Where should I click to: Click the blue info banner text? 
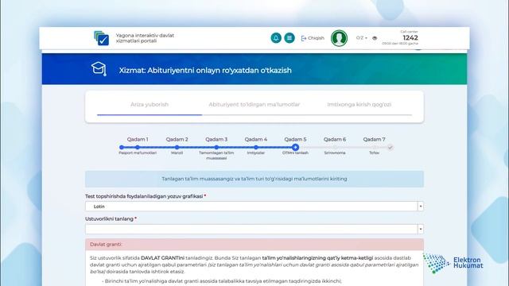(x=254, y=179)
